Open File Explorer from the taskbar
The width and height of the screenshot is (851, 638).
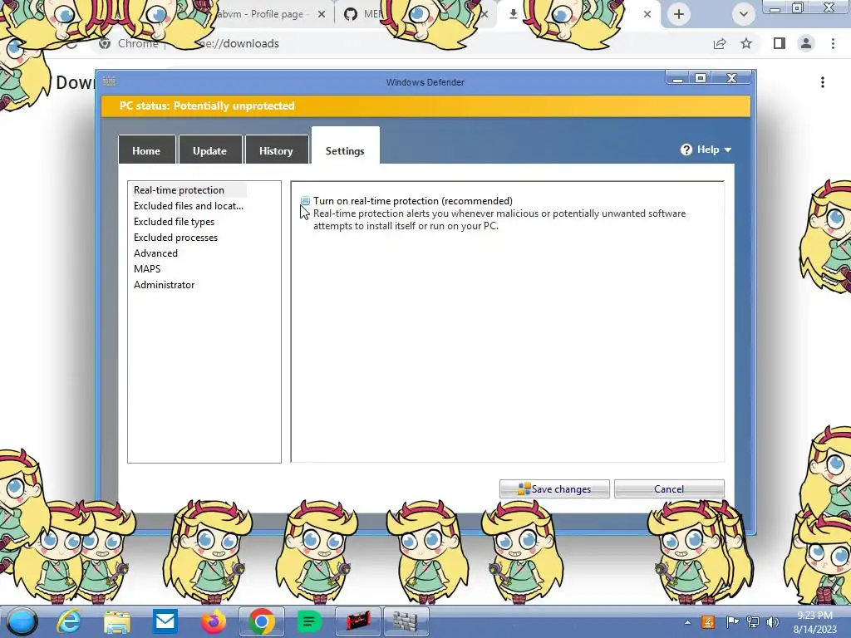tap(116, 621)
